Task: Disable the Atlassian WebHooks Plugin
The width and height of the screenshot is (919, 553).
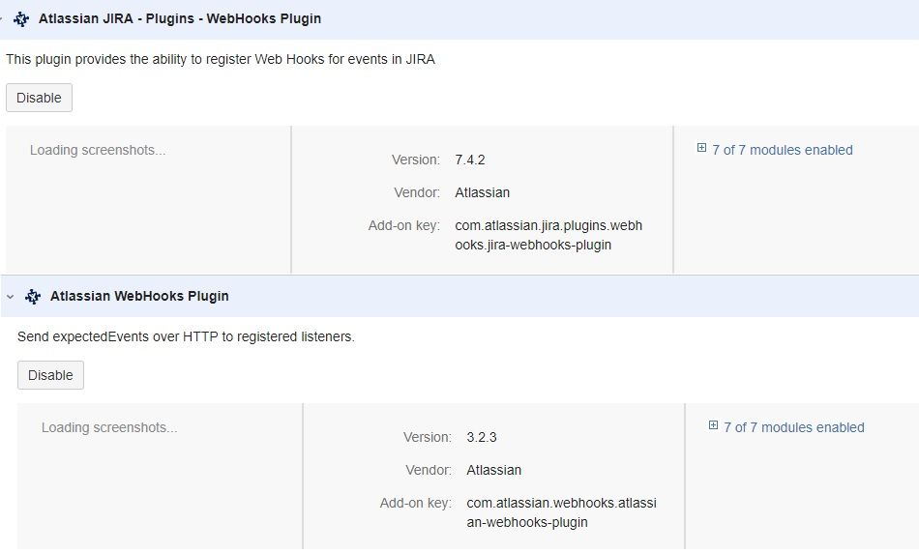Action: pos(50,375)
